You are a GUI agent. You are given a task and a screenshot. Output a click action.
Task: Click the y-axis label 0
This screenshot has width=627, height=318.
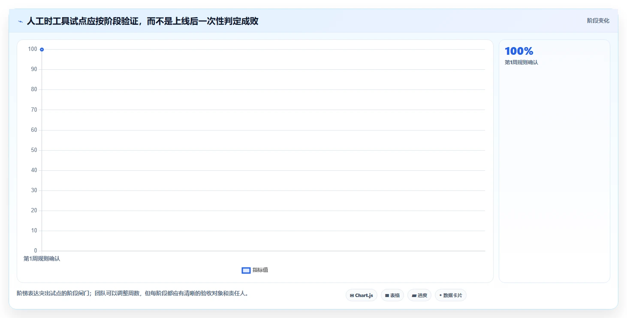(x=36, y=251)
